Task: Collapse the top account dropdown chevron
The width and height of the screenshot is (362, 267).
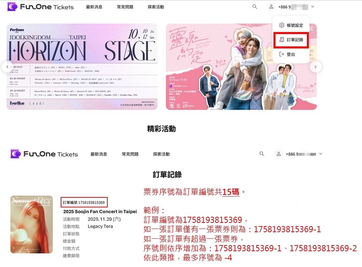Action: point(312,7)
